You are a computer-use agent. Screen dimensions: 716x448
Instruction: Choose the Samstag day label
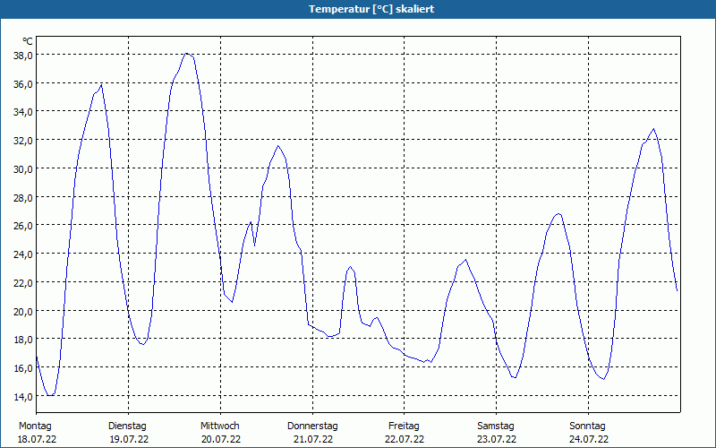tap(496, 426)
